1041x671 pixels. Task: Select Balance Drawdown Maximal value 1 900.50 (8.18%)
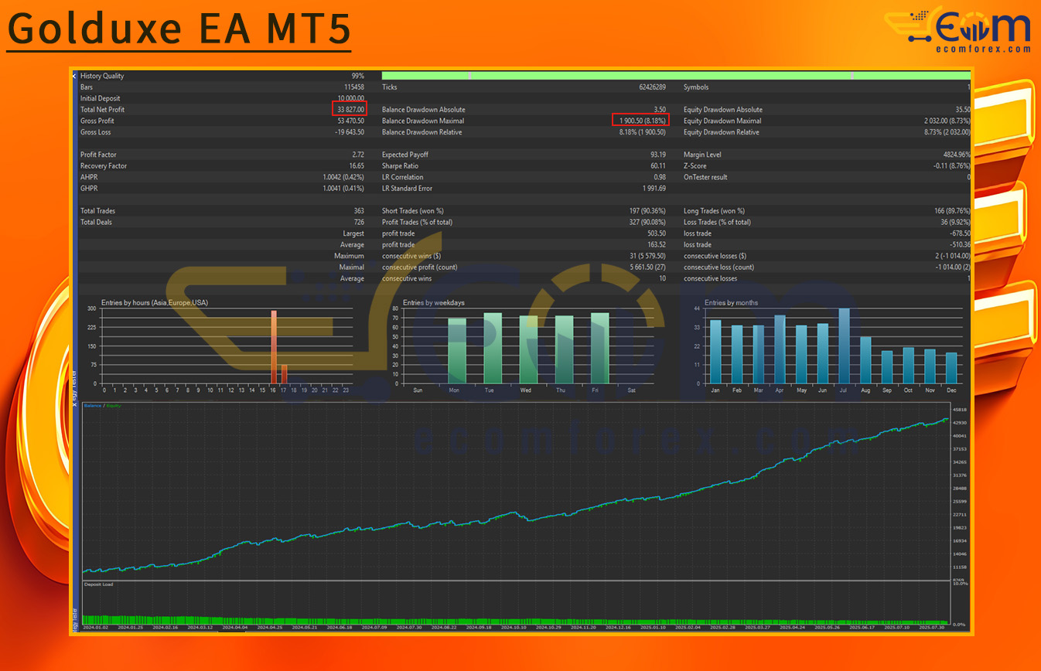[x=642, y=121]
